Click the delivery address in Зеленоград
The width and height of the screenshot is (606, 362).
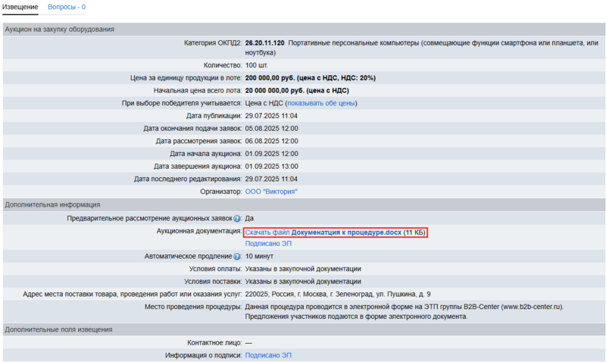point(338,294)
